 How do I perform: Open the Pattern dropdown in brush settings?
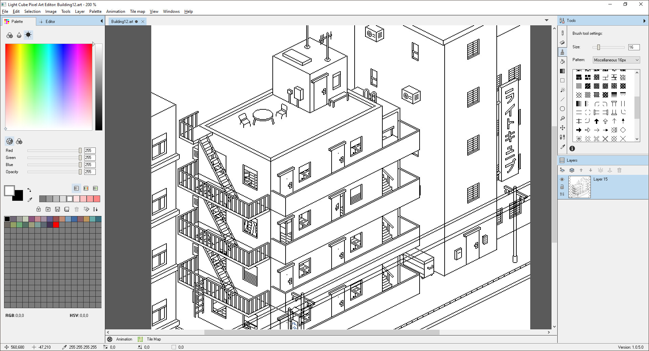[x=637, y=60]
